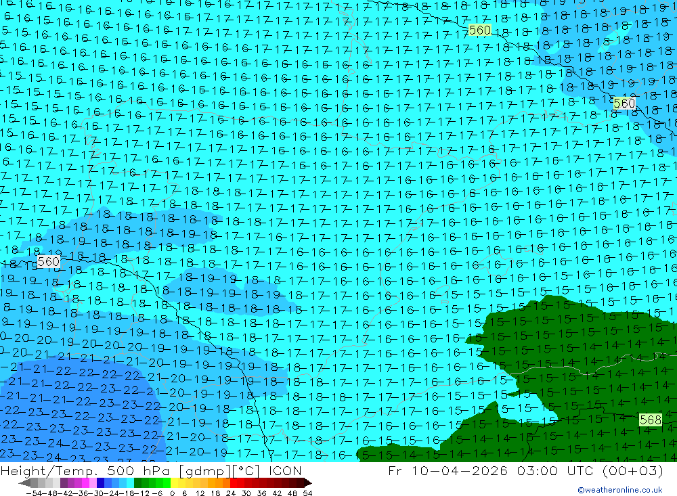Click the '[°C]' unit text in title
This screenshot has height=496, width=677.
(246, 471)
